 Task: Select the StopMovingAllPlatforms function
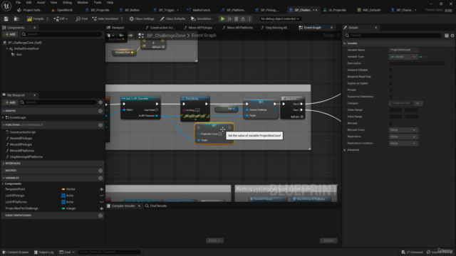26,157
